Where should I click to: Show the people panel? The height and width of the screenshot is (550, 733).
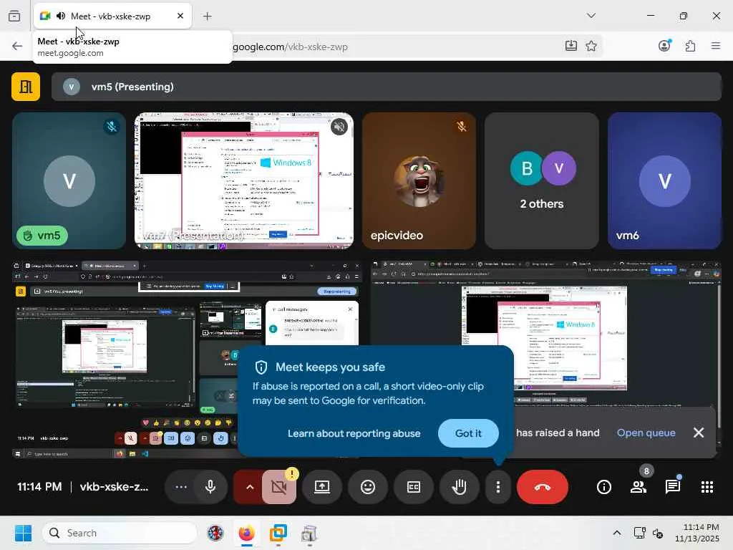click(639, 487)
